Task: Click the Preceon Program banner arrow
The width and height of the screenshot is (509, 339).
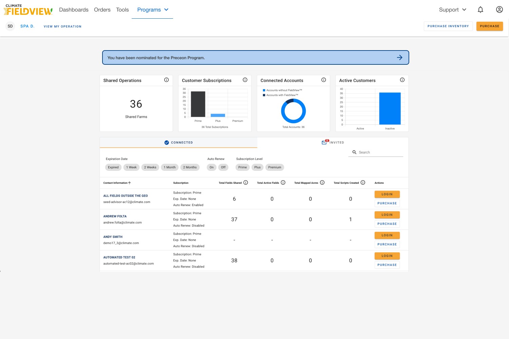Action: pos(400,58)
